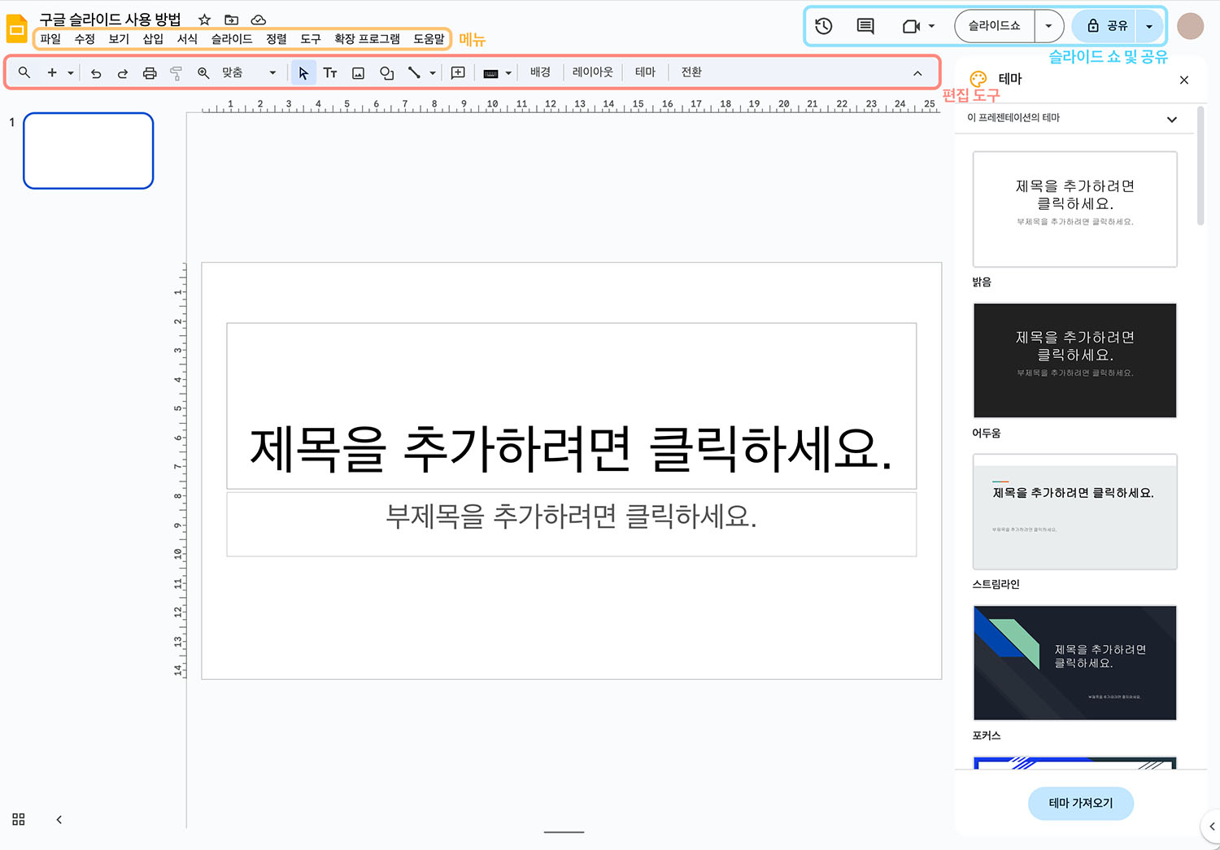Click the 배경 toolbar button
This screenshot has width=1220, height=850.
(x=540, y=72)
